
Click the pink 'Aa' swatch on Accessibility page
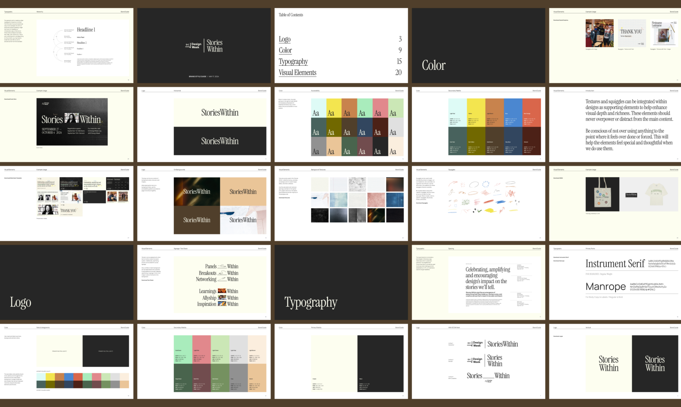click(380, 108)
